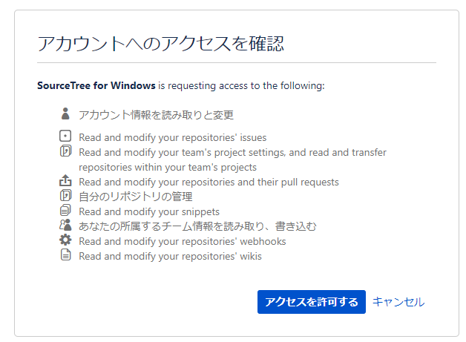The width and height of the screenshot is (466, 342).
Task: Click the repositories' webhooks permission text
Action: [183, 241]
